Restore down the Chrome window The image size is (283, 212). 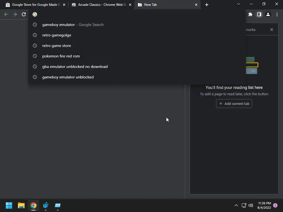pyautogui.click(x=264, y=4)
